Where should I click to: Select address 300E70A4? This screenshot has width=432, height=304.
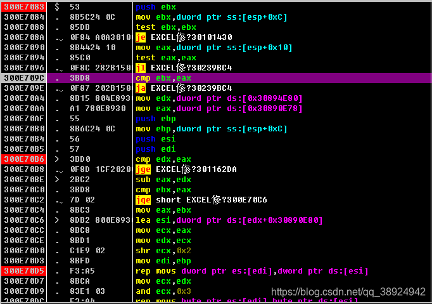(x=24, y=98)
